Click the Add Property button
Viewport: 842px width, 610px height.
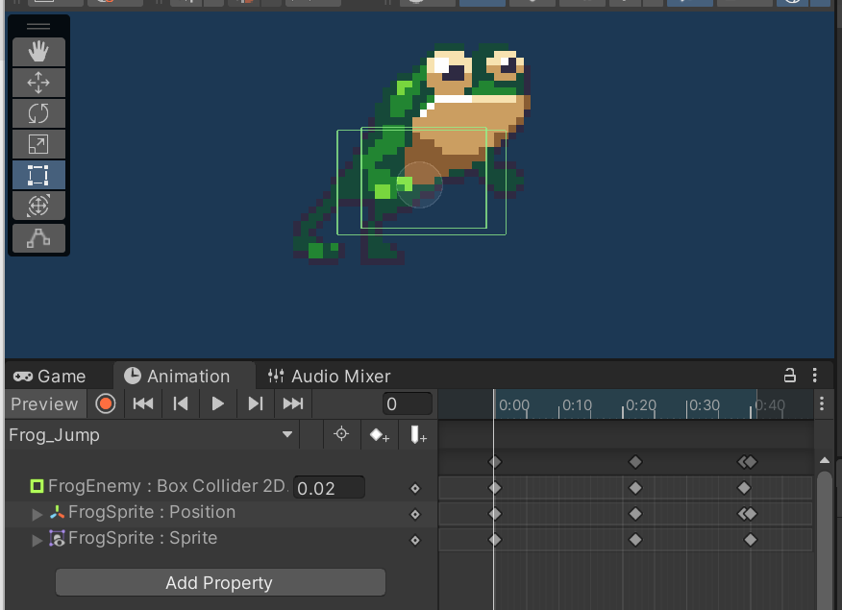tap(219, 583)
